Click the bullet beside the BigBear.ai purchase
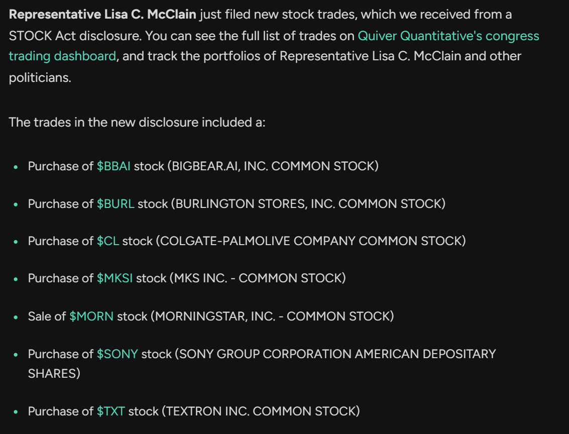 click(x=16, y=167)
